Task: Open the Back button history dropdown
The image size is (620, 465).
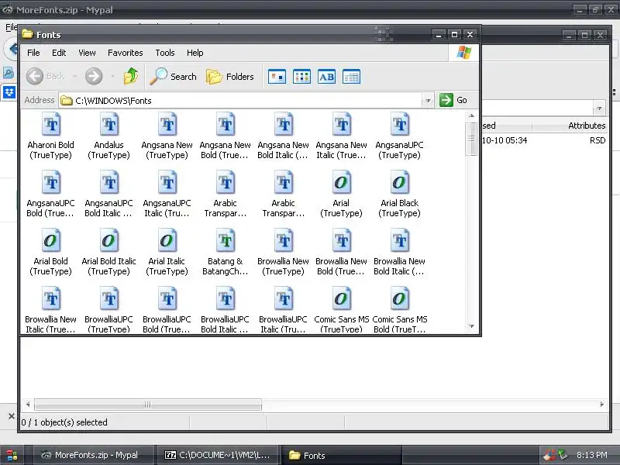Action: click(x=74, y=76)
